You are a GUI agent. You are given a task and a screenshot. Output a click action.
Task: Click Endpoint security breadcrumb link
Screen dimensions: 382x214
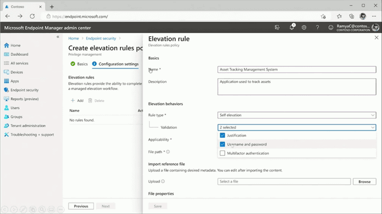[x=101, y=39]
